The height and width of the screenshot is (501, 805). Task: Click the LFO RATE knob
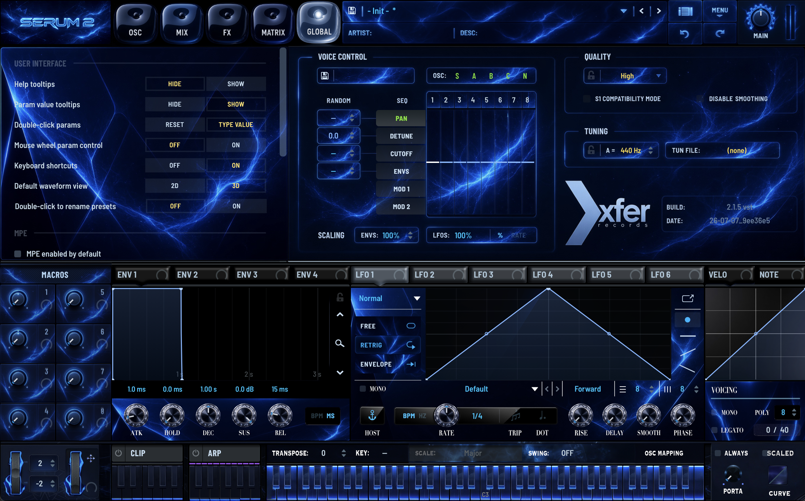pyautogui.click(x=446, y=415)
